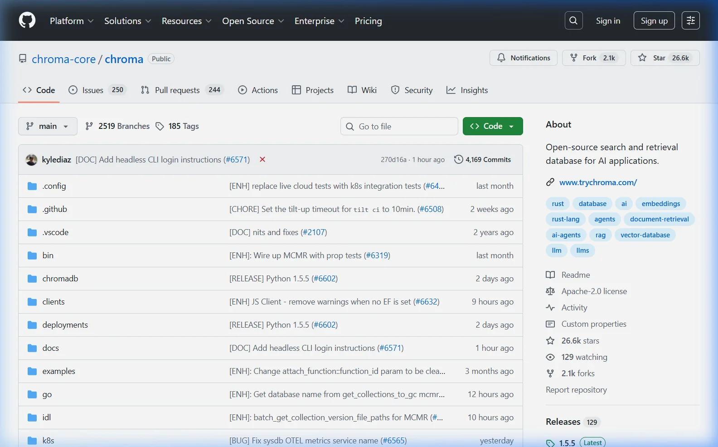The width and height of the screenshot is (718, 447).
Task: Click the Notifications button
Action: click(524, 58)
